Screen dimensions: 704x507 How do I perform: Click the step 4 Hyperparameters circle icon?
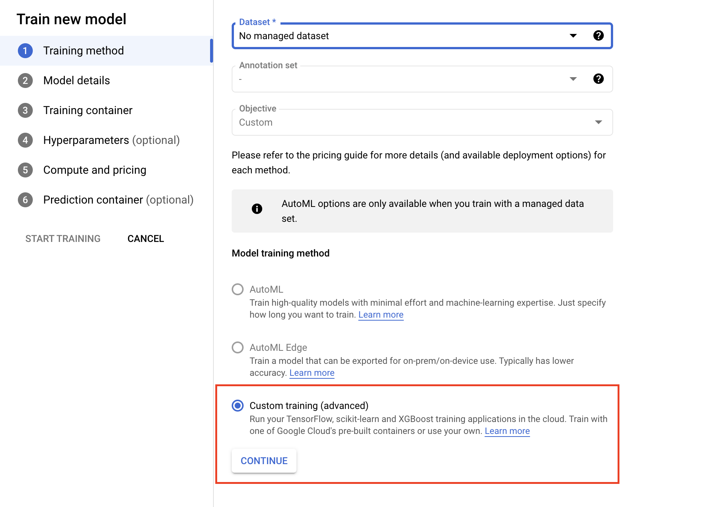pyautogui.click(x=25, y=140)
